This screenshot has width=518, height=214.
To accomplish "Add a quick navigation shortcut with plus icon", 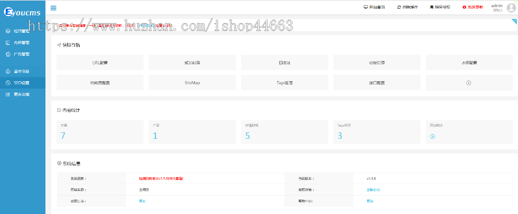I will pyautogui.click(x=469, y=83).
